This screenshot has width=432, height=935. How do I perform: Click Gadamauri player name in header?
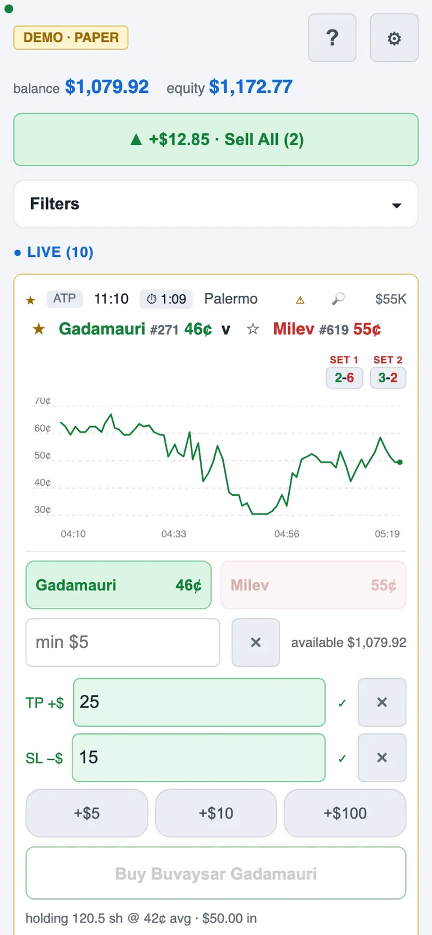point(102,329)
